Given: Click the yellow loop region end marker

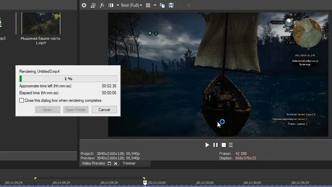Looking at the screenshot, I should (x=144, y=179).
